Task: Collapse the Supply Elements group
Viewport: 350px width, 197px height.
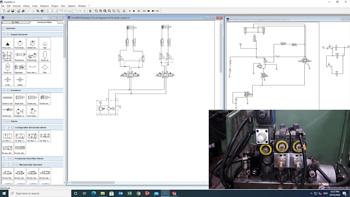Action: pos(8,34)
